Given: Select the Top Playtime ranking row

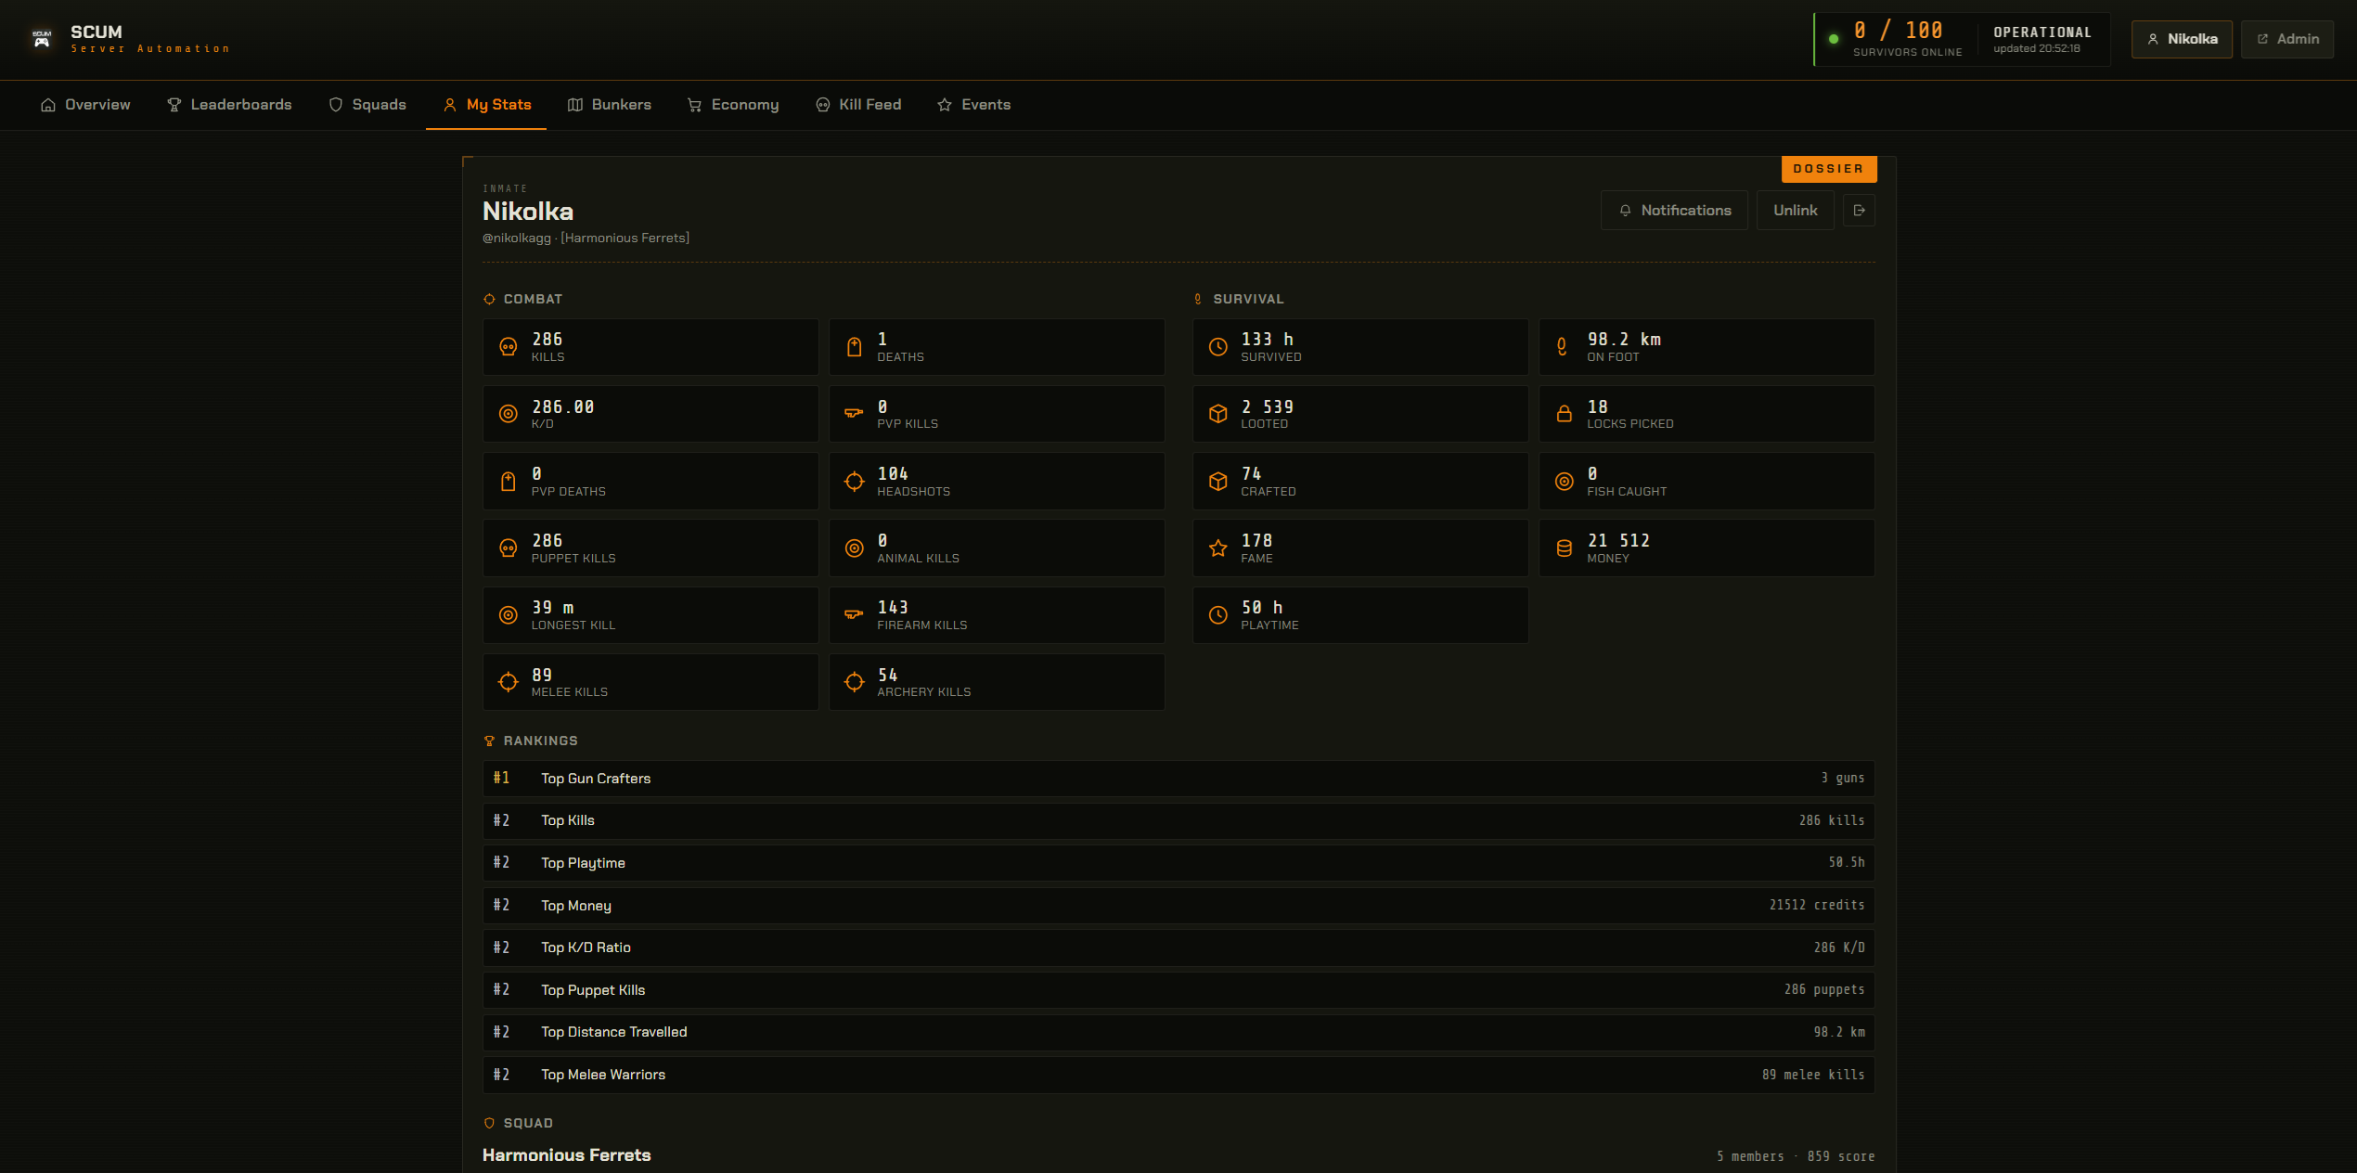Looking at the screenshot, I should pyautogui.click(x=1178, y=863).
